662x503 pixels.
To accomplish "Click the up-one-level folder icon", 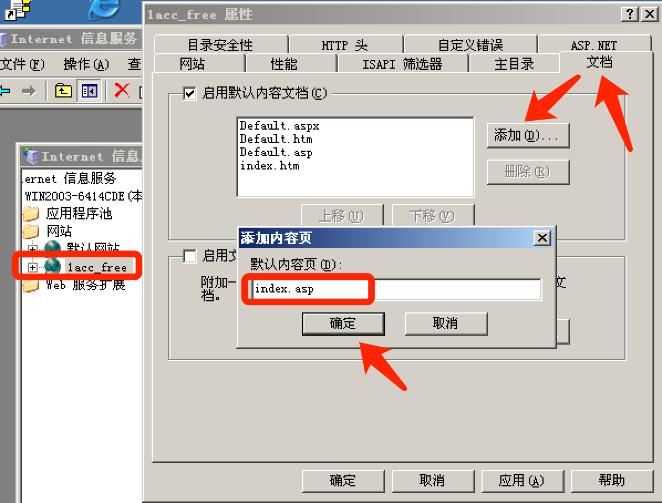I will (63, 90).
